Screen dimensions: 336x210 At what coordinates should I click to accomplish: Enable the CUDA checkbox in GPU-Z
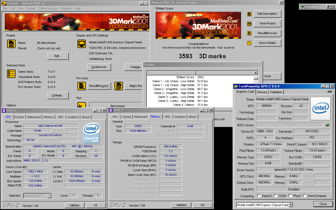[x=276, y=196]
